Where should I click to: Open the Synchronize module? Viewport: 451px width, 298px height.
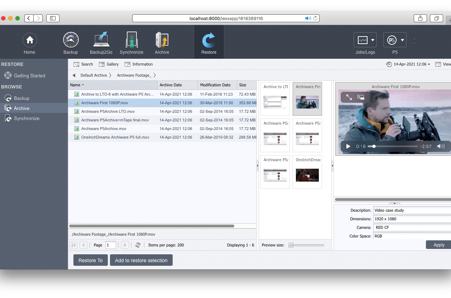pyautogui.click(x=131, y=42)
